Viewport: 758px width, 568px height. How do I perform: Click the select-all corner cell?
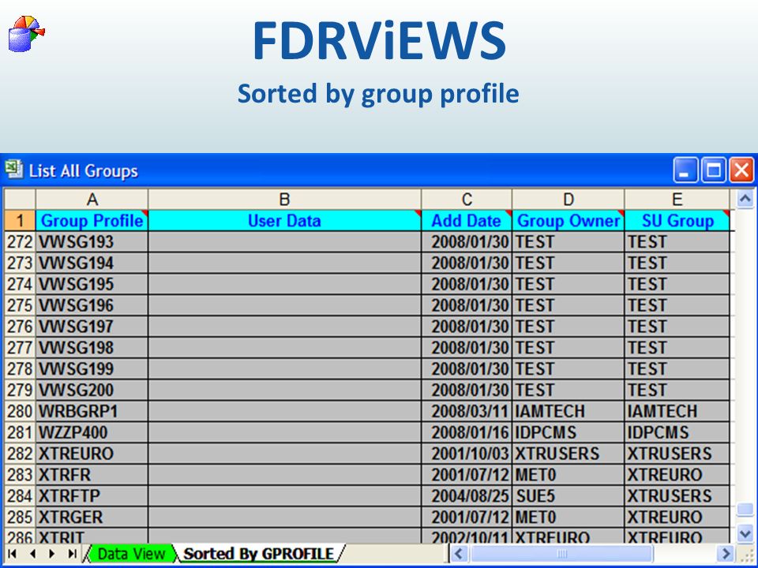(x=20, y=199)
